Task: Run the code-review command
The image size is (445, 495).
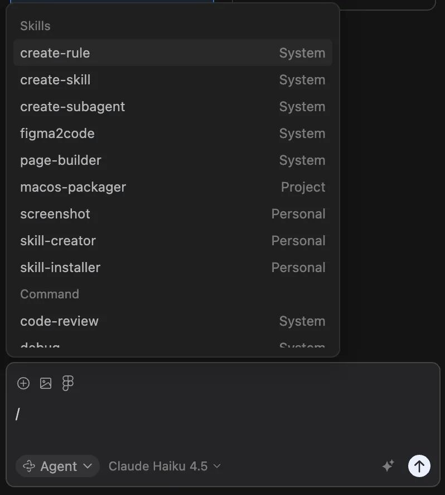Action: (x=173, y=321)
